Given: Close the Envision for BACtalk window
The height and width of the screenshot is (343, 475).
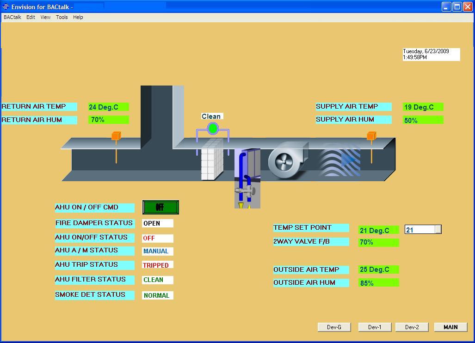Looking at the screenshot, I should (x=468, y=6).
